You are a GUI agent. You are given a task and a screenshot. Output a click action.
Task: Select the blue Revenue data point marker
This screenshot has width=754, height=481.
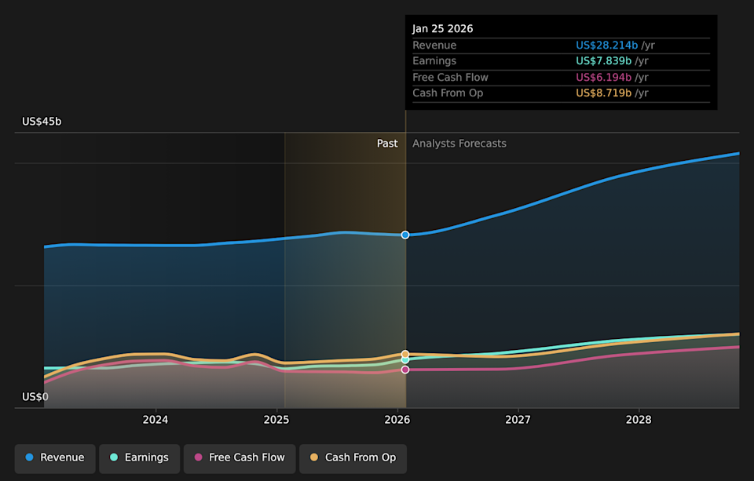tap(404, 235)
